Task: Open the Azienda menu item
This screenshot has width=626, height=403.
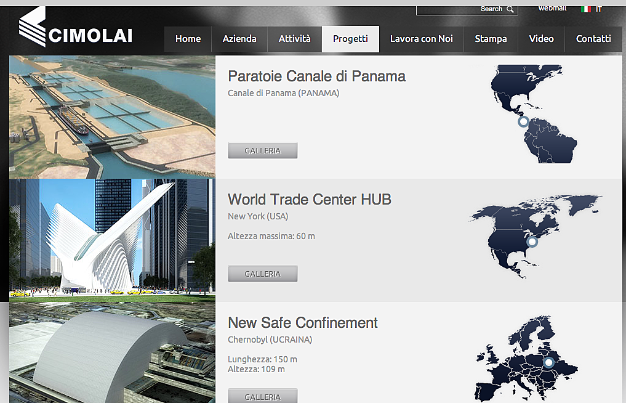Action: pyautogui.click(x=239, y=39)
